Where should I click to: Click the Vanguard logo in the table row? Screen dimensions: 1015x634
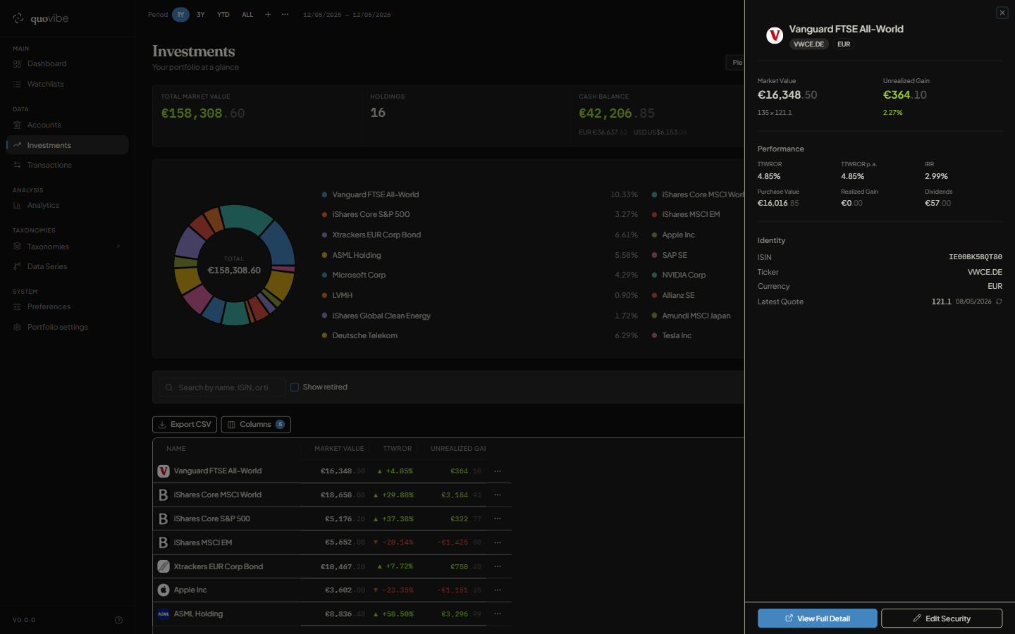point(164,471)
